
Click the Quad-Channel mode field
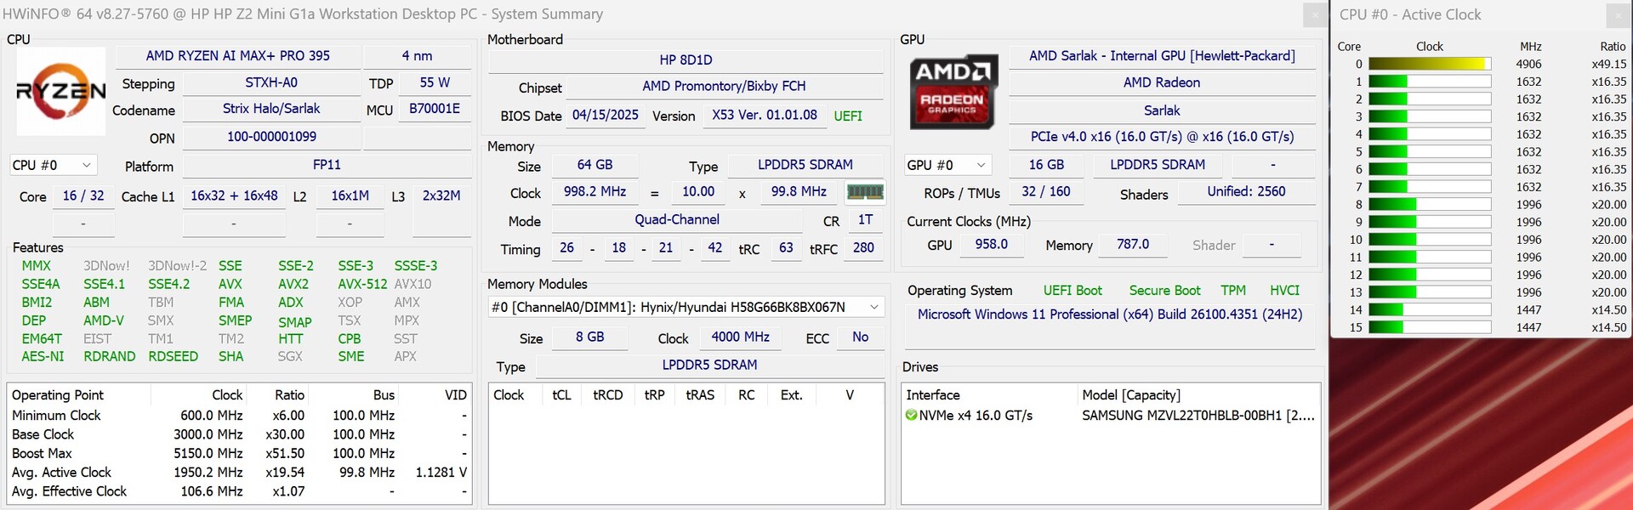pos(677,220)
